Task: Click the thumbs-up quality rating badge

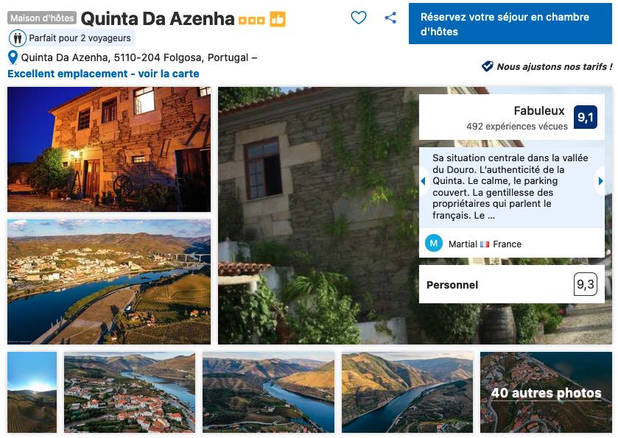Action: [x=278, y=18]
